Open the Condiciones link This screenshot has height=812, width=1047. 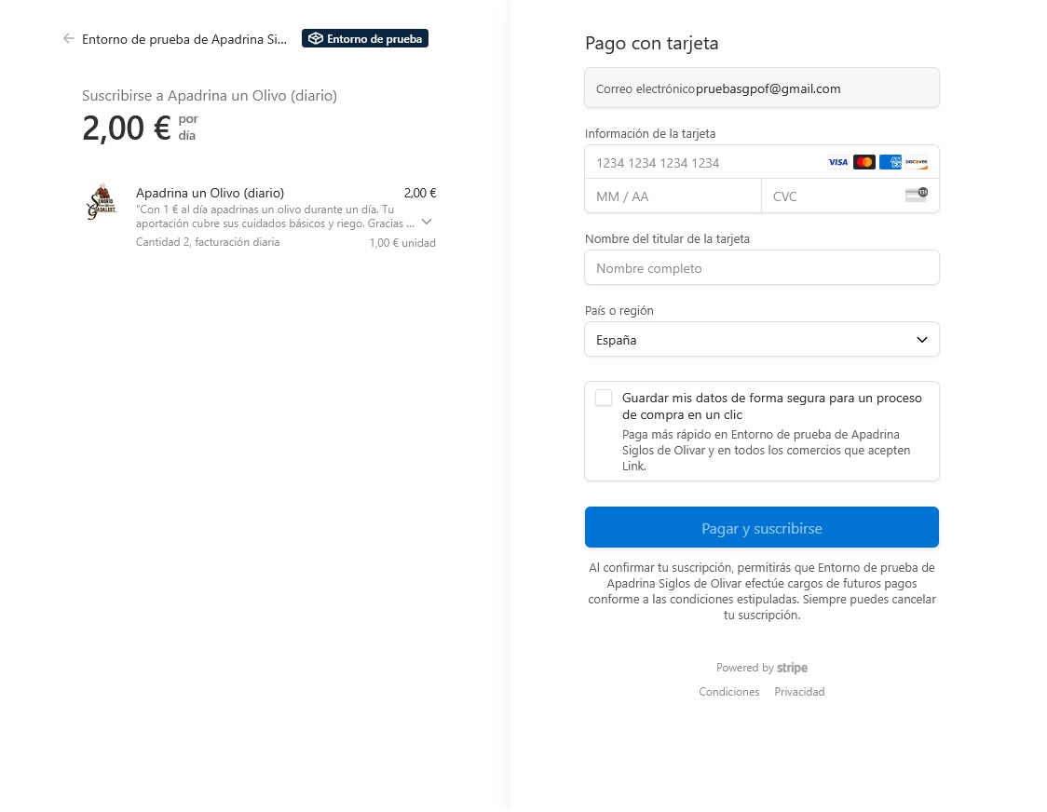point(729,692)
